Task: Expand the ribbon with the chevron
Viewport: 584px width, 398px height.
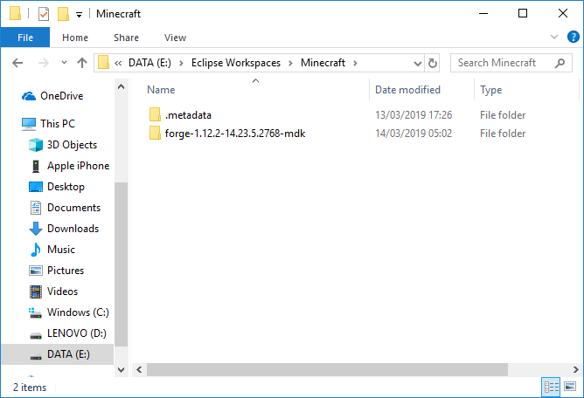Action: coord(554,37)
